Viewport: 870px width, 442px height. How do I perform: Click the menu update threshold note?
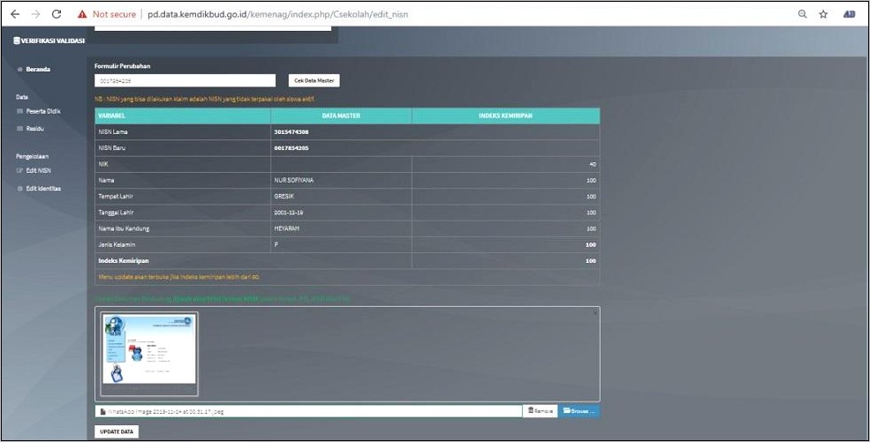(x=178, y=277)
